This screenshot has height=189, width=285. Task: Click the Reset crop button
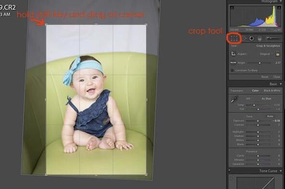tap(265, 77)
